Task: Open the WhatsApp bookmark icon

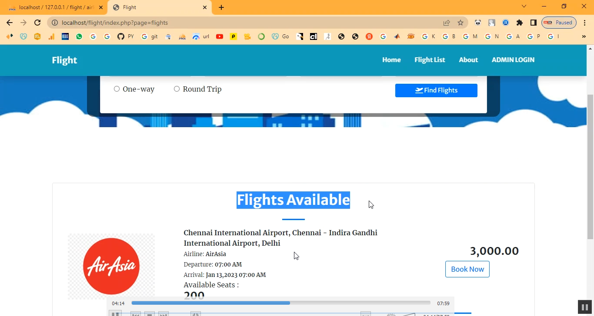Action: click(79, 36)
